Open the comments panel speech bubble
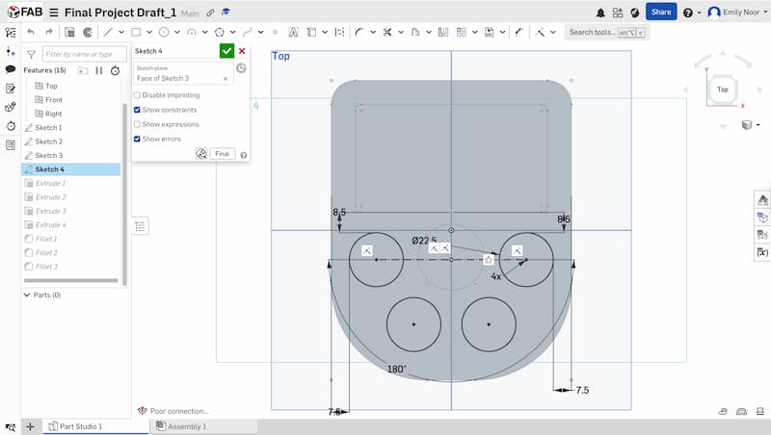 (x=10, y=69)
